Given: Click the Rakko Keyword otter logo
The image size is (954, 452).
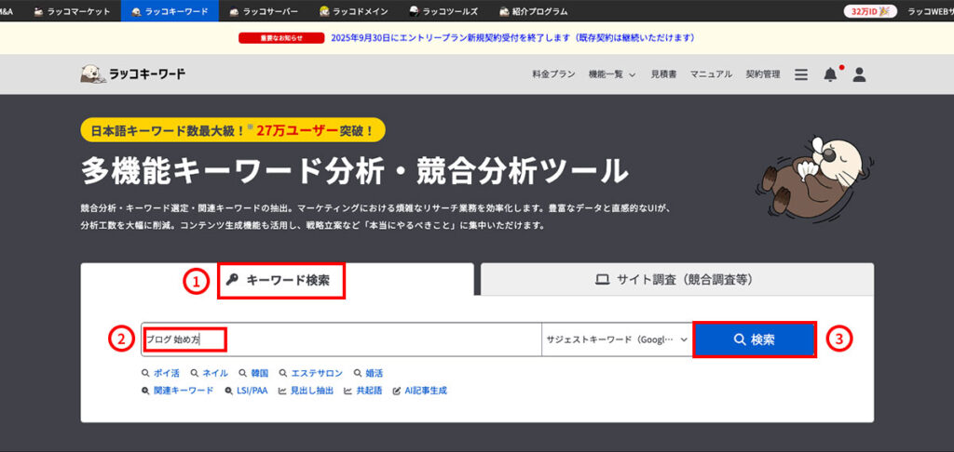Looking at the screenshot, I should coord(132,74).
